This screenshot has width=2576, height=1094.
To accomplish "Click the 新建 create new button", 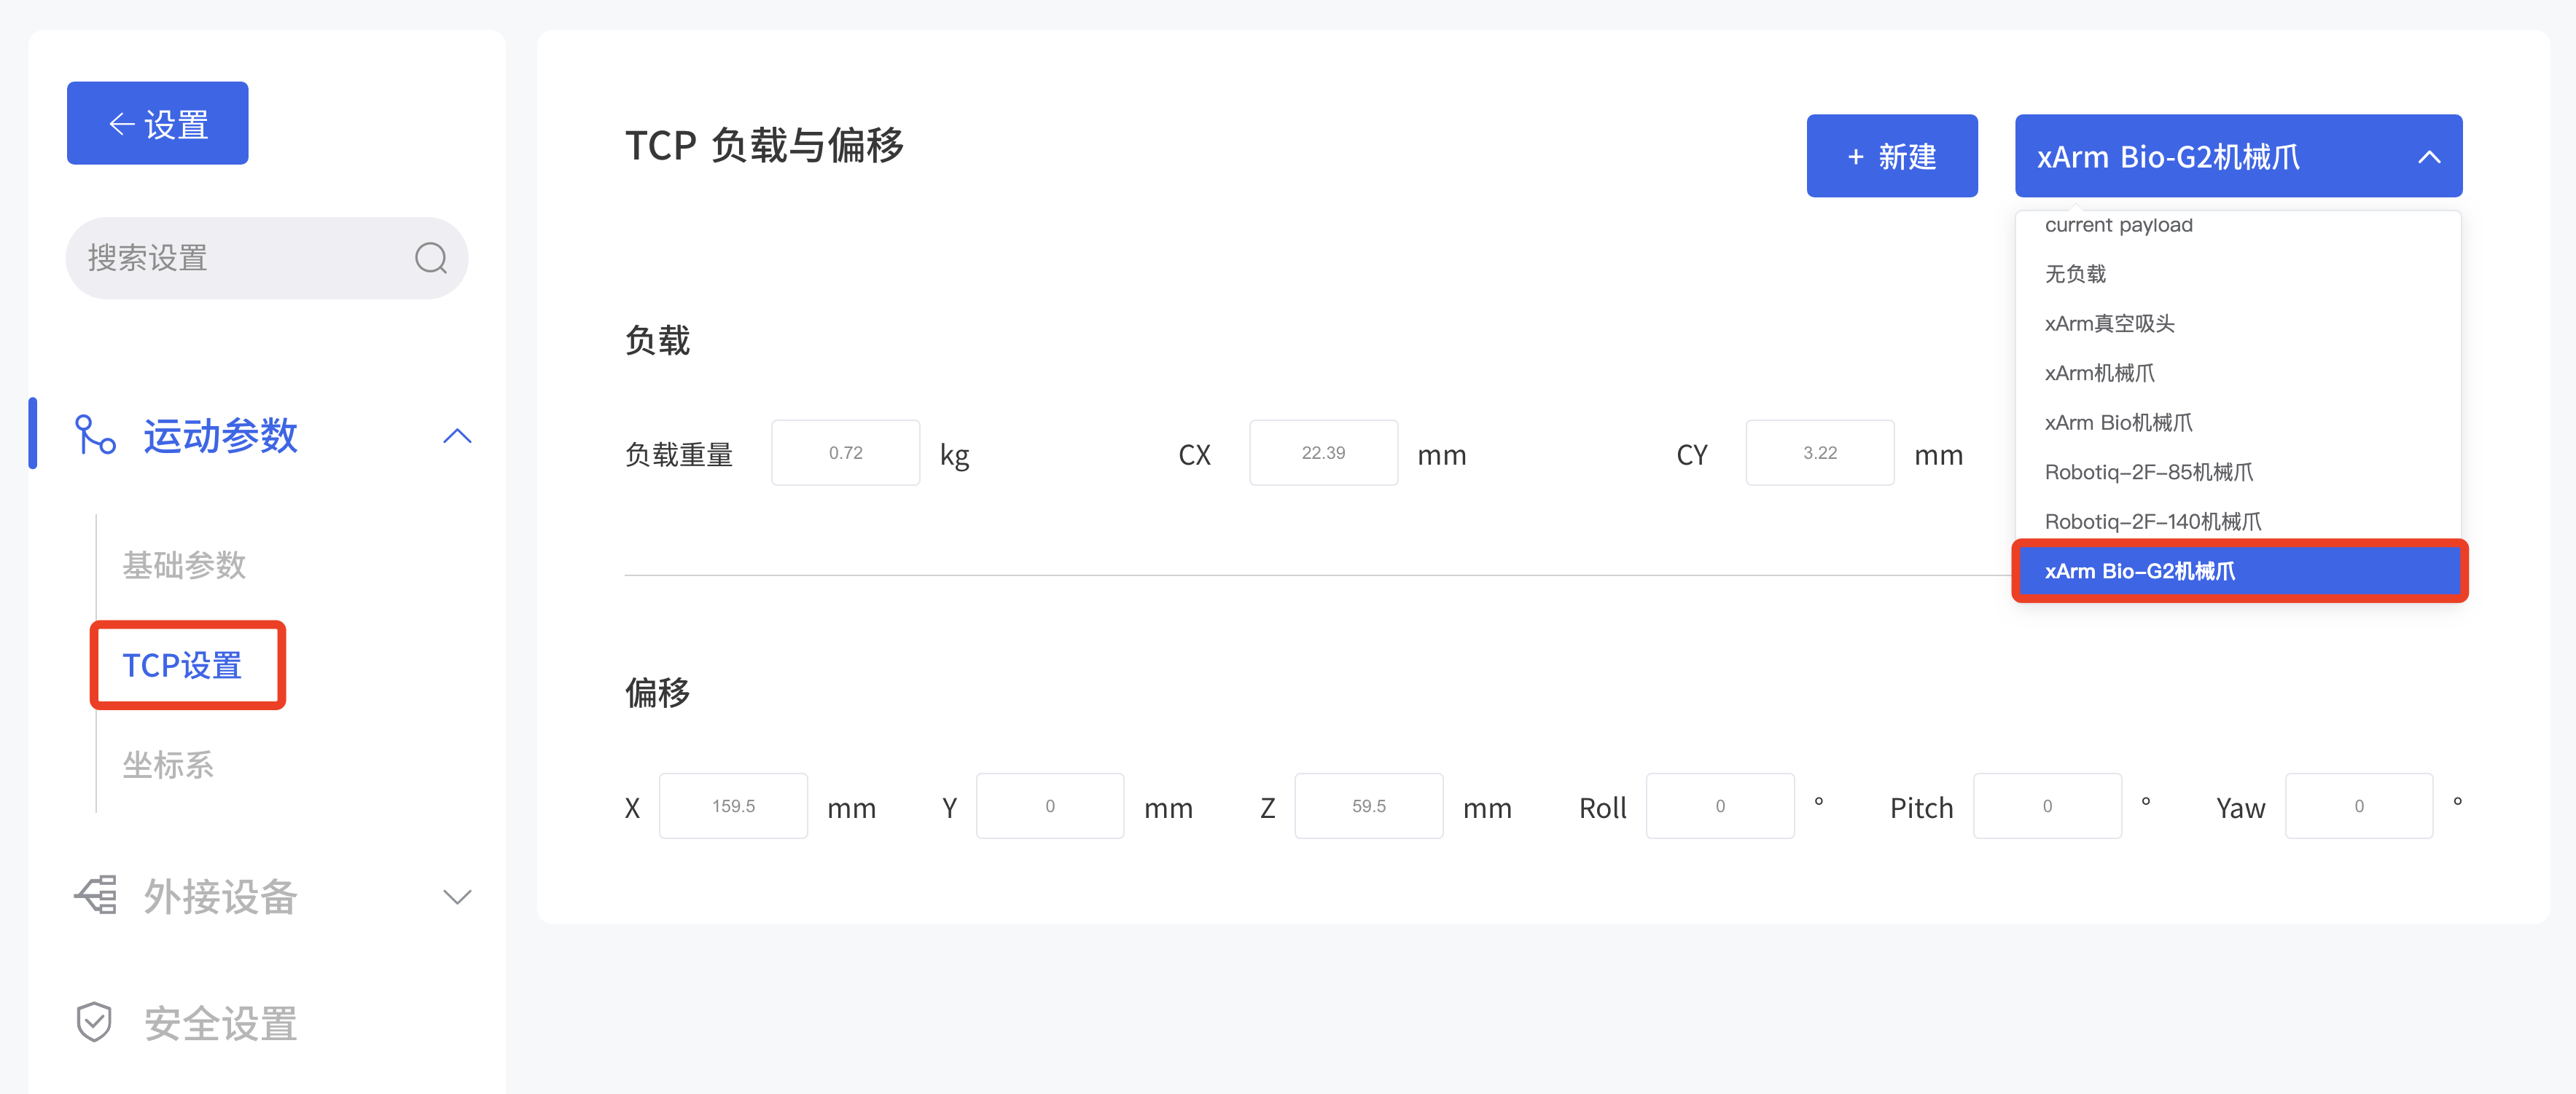I will click(x=1892, y=156).
